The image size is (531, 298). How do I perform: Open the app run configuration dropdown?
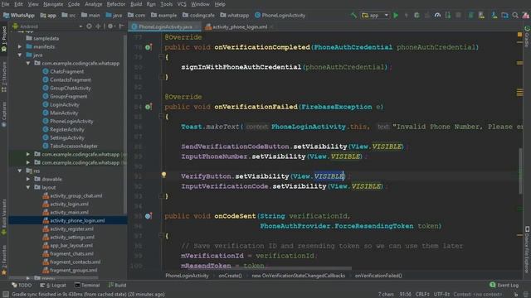pyautogui.click(x=375, y=16)
